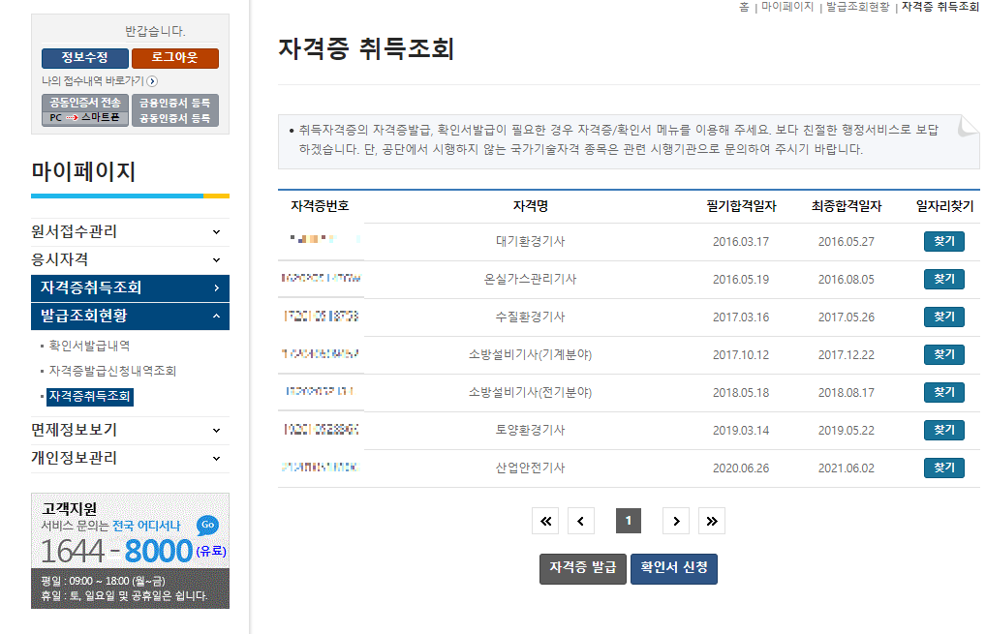Select page number 1 in pagination

628,520
